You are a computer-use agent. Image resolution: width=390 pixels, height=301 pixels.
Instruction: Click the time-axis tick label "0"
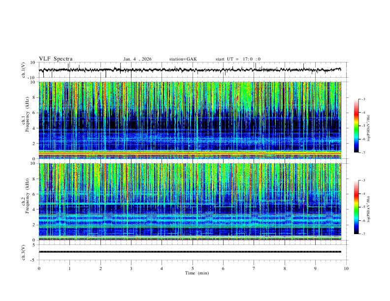pos(39,269)
